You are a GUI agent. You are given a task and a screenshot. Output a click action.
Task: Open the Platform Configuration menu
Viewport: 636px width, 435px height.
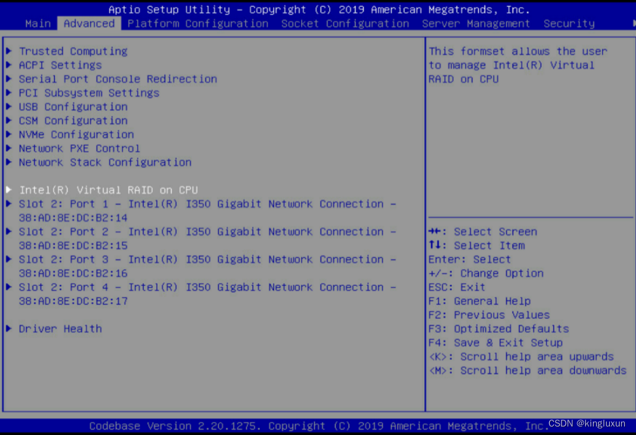199,23
